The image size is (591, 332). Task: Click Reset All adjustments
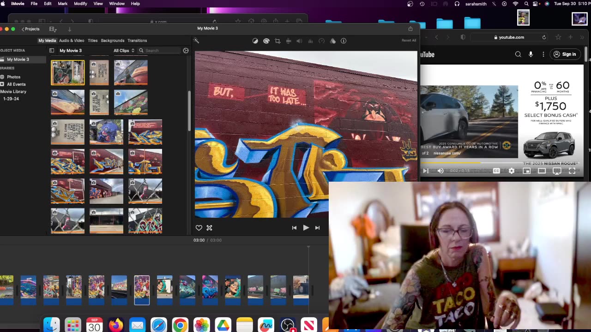pos(409,41)
